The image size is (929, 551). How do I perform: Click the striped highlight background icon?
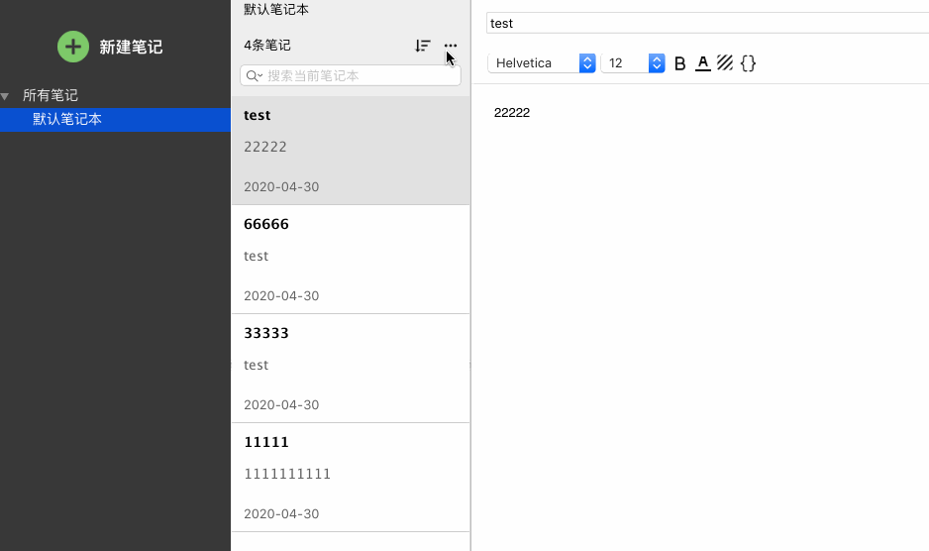click(x=725, y=62)
